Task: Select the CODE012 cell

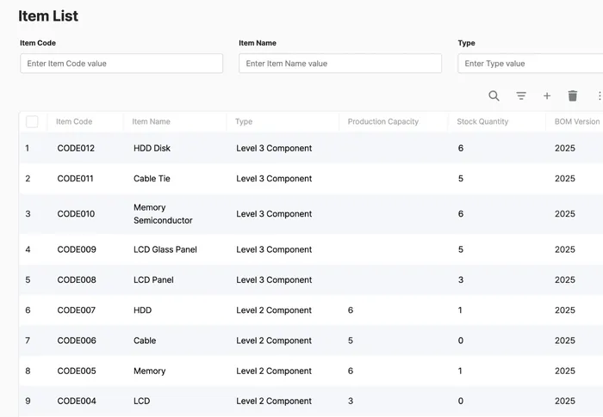Action: (x=76, y=148)
